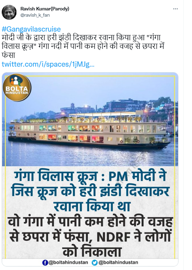The image size is (192, 270).
Task: Click the Ravish Kumar profile avatar
Action: (x=9, y=12)
